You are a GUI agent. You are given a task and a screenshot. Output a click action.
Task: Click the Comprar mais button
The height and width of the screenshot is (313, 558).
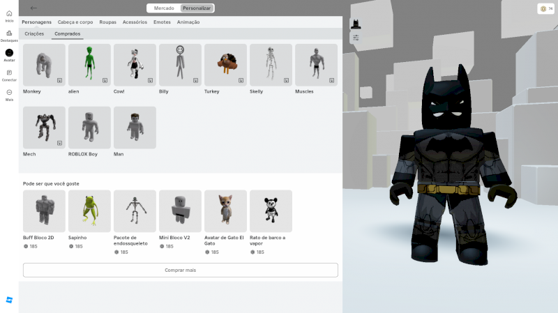point(180,270)
